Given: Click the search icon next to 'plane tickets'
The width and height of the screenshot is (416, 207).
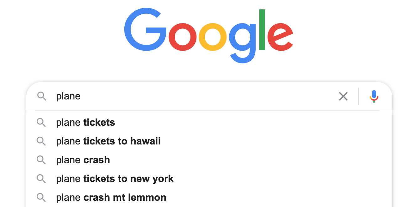Looking at the screenshot, I should (x=41, y=122).
